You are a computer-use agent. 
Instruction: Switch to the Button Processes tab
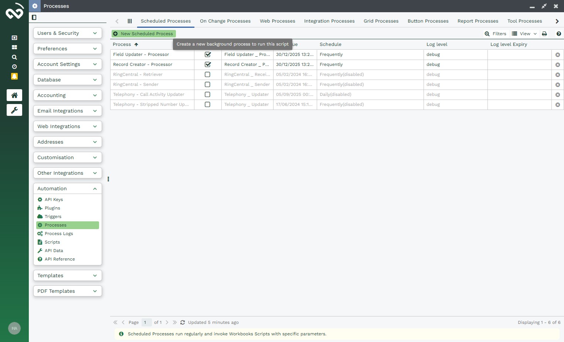point(428,21)
